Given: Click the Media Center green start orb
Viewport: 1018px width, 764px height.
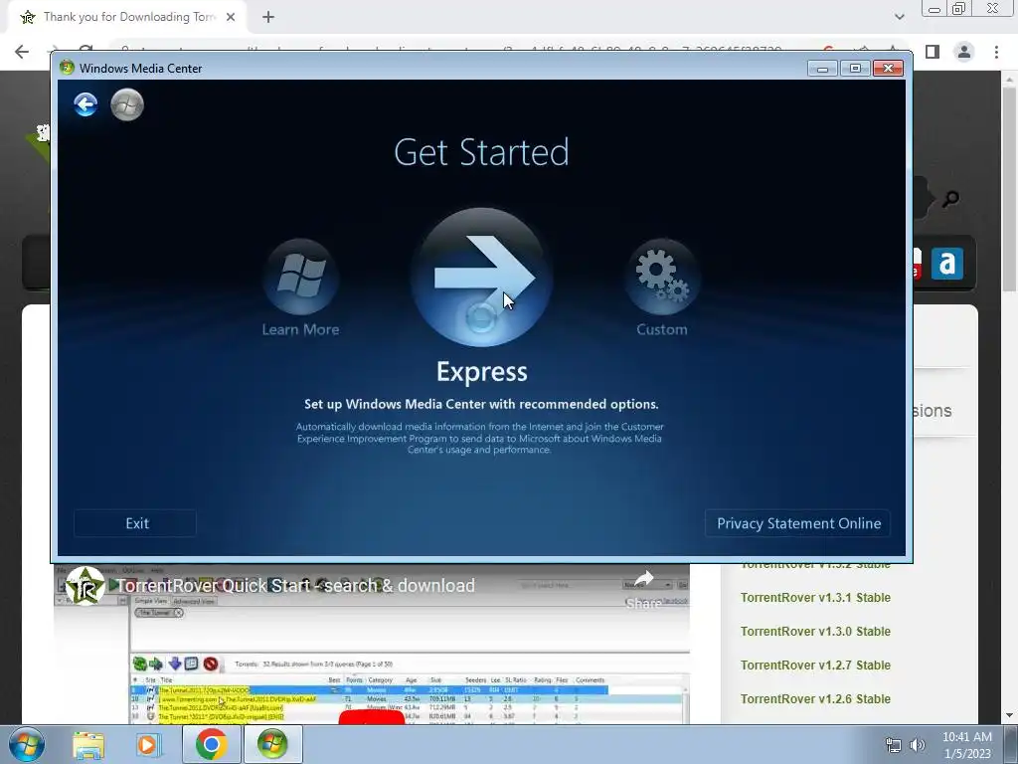Looking at the screenshot, I should 127,104.
